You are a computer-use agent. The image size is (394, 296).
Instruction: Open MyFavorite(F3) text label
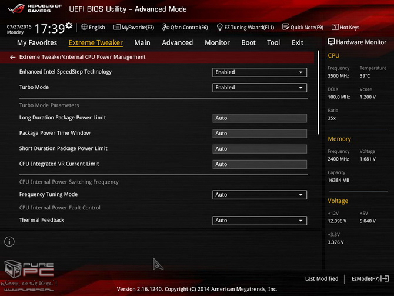click(x=138, y=28)
